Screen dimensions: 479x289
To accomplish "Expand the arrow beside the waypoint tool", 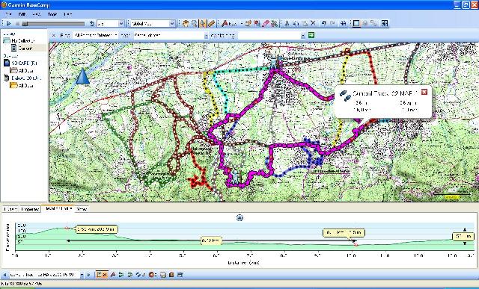I will (x=241, y=23).
